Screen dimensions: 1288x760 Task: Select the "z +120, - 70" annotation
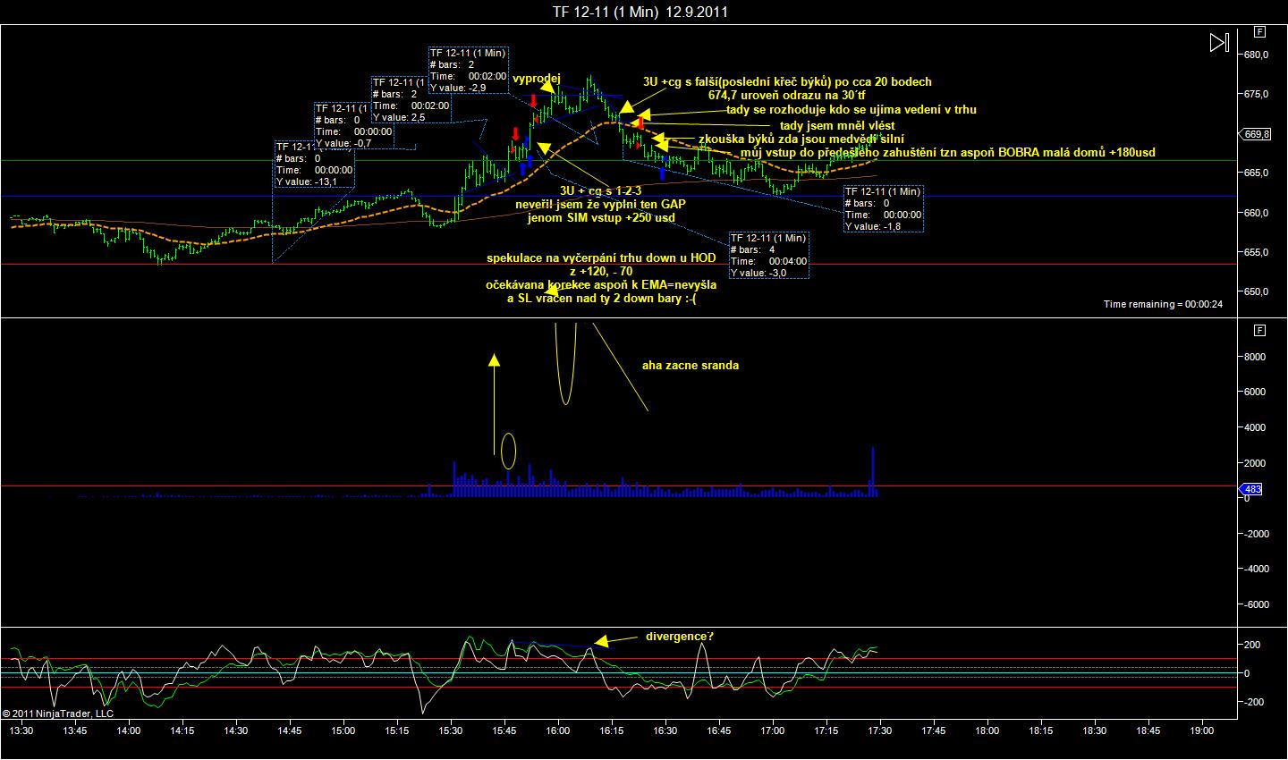coord(601,272)
